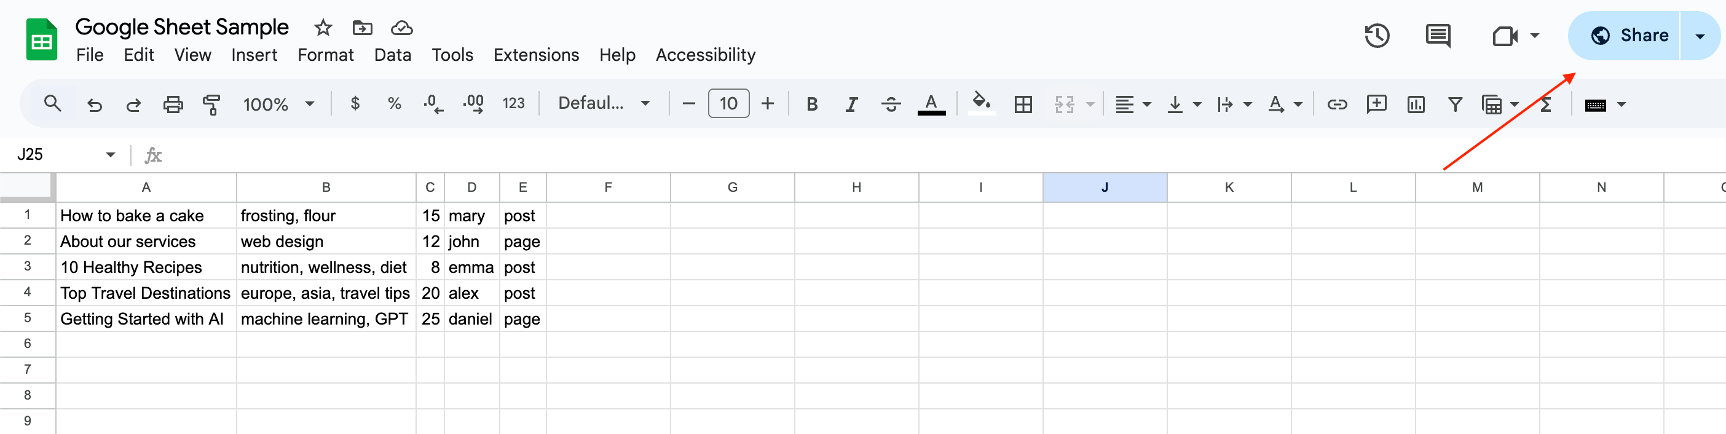
Task: Open the Extensions menu
Action: (x=536, y=55)
